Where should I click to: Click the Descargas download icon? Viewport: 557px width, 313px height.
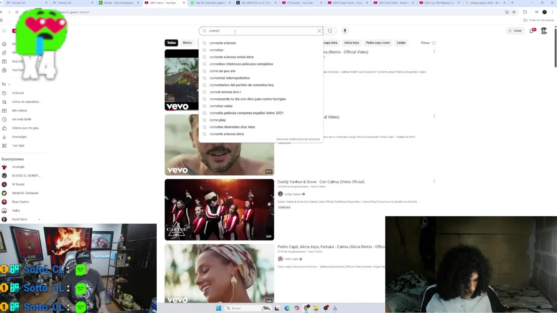click(4, 137)
